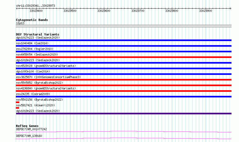Viewport: 239px width, 142px height.
Task: Click the DGV Structural Variants track heading
Action: click(x=38, y=34)
